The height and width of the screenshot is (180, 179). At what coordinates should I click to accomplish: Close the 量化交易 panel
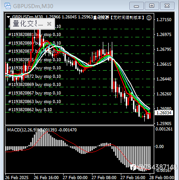[49, 24]
